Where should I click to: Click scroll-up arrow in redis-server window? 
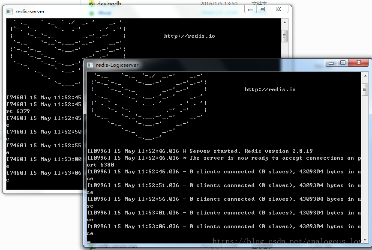(x=285, y=22)
